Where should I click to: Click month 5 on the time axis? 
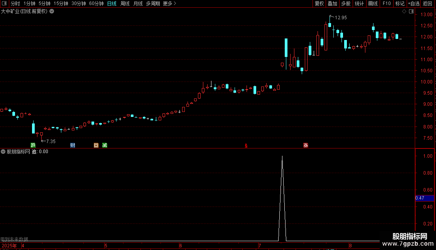(x=106, y=246)
